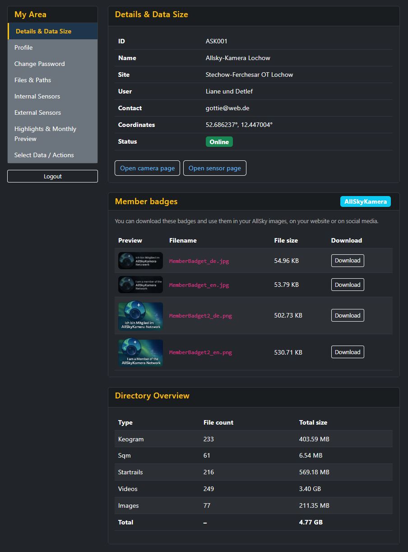Click the German MemberBadget2 preview image
The height and width of the screenshot is (552, 408).
click(140, 315)
